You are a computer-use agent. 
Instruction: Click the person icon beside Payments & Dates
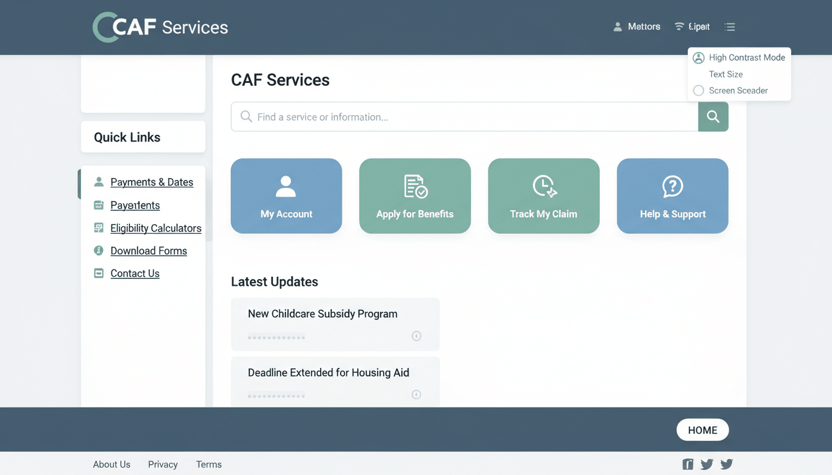(98, 182)
